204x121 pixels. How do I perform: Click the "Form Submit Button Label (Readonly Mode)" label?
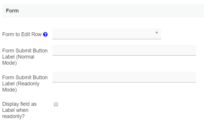coord(25,84)
